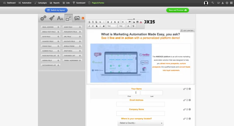Insert a table from editor toolbar
The height and width of the screenshot is (126, 234).
pos(137,22)
